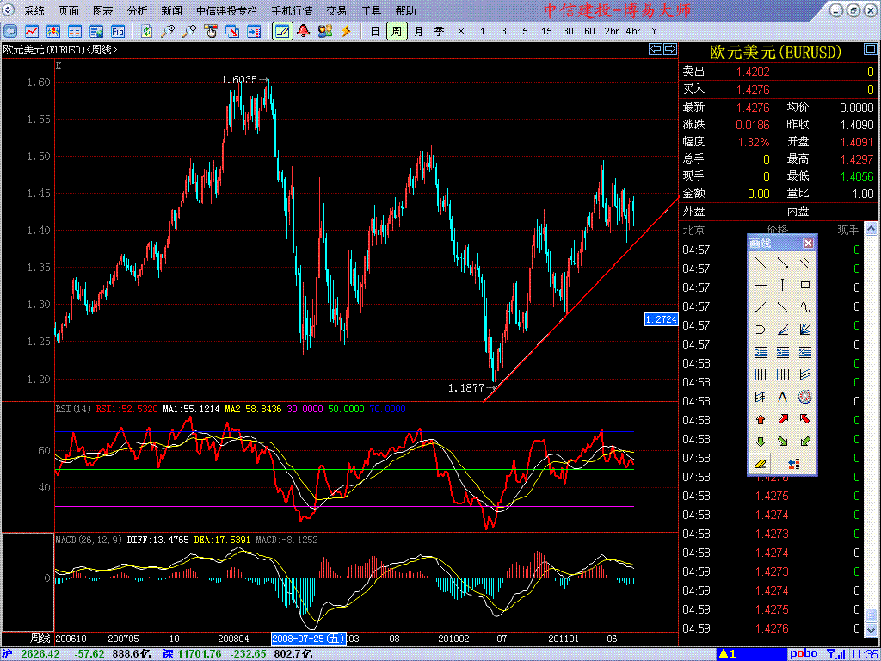Click Shanghai index 2626.42 in status bar
This screenshot has width=881, height=661.
[40, 654]
